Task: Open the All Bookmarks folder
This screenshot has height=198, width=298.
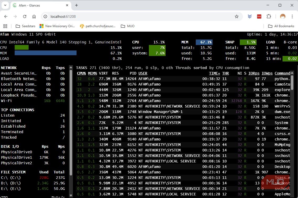Action: click(281, 26)
